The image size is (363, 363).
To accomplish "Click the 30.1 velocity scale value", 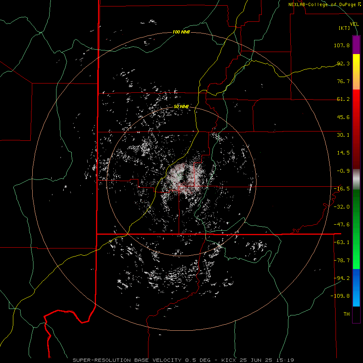I will pos(343,135).
